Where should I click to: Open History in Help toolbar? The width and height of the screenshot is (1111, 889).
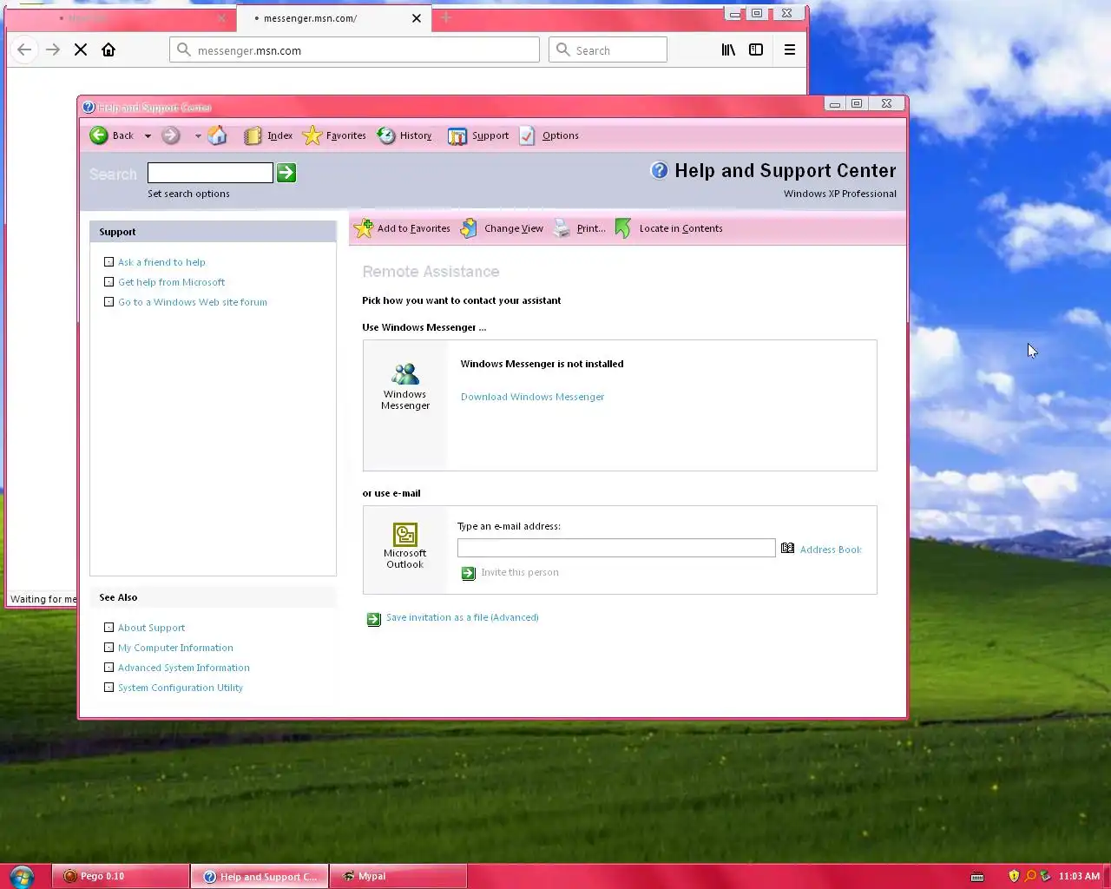[x=404, y=135]
